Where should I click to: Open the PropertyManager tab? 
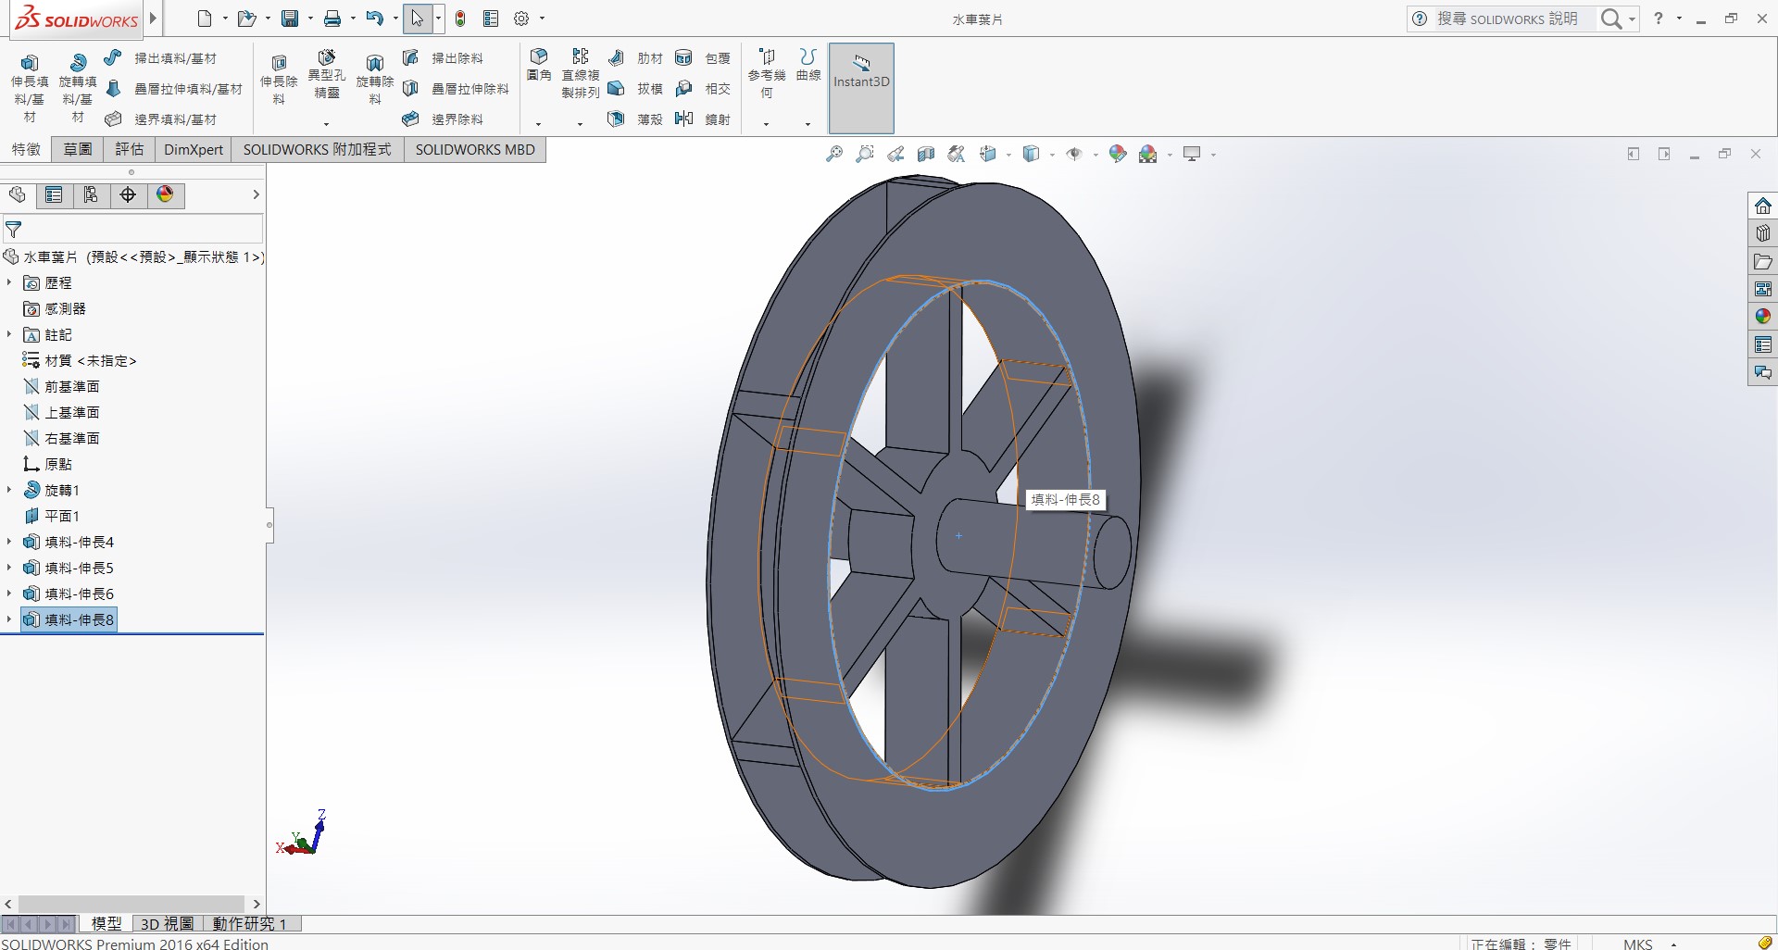pyautogui.click(x=54, y=194)
